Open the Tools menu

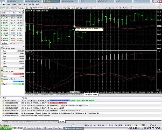click(x=25, y=5)
